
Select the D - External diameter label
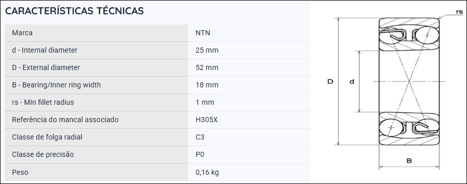(46, 67)
